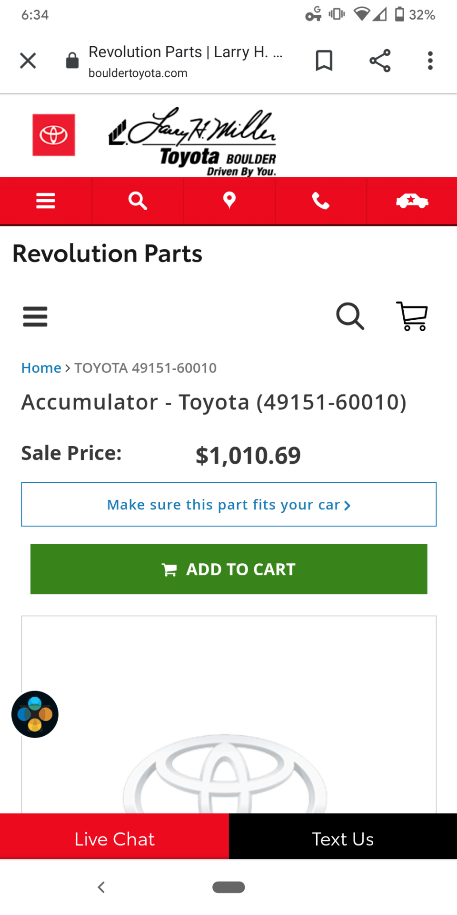
Task: Expand 'Make sure this part fits your car'
Action: pyautogui.click(x=229, y=504)
